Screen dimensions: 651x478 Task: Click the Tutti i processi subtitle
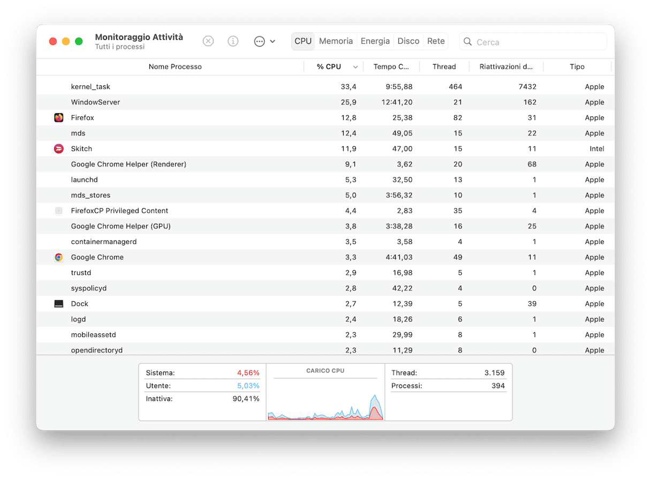click(120, 47)
